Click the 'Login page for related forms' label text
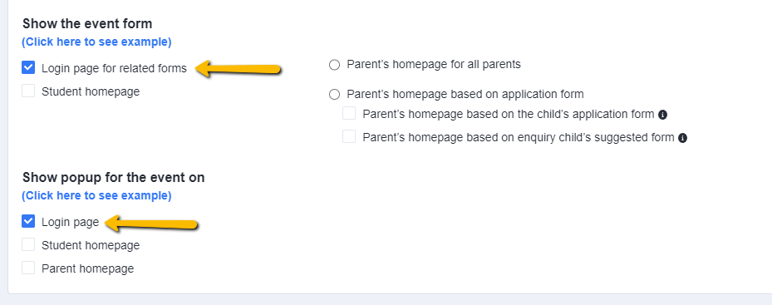 pos(114,68)
